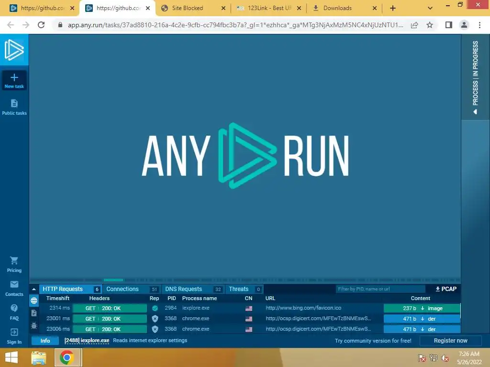Download the 471 b der content at 23006 ms
490x367 pixels.
(x=422, y=329)
